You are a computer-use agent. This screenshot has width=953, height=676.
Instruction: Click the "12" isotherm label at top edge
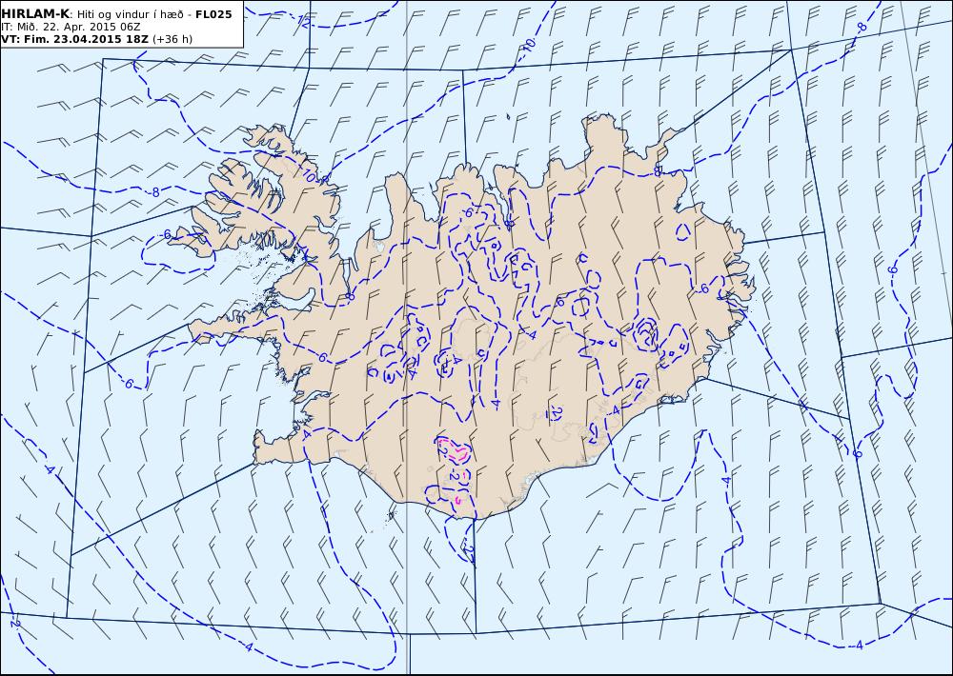point(305,21)
